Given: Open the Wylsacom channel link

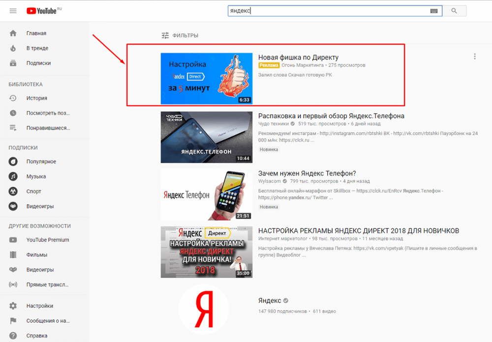Looking at the screenshot, I should [x=270, y=181].
